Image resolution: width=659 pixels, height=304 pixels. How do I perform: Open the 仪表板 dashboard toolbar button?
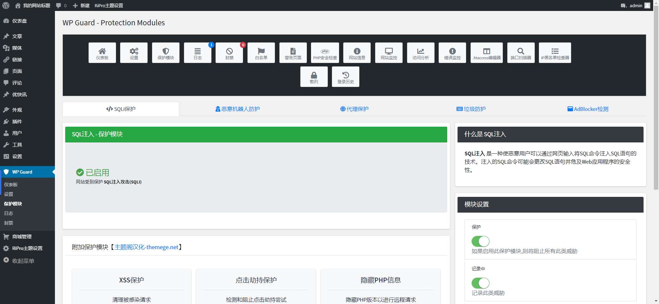tap(102, 53)
